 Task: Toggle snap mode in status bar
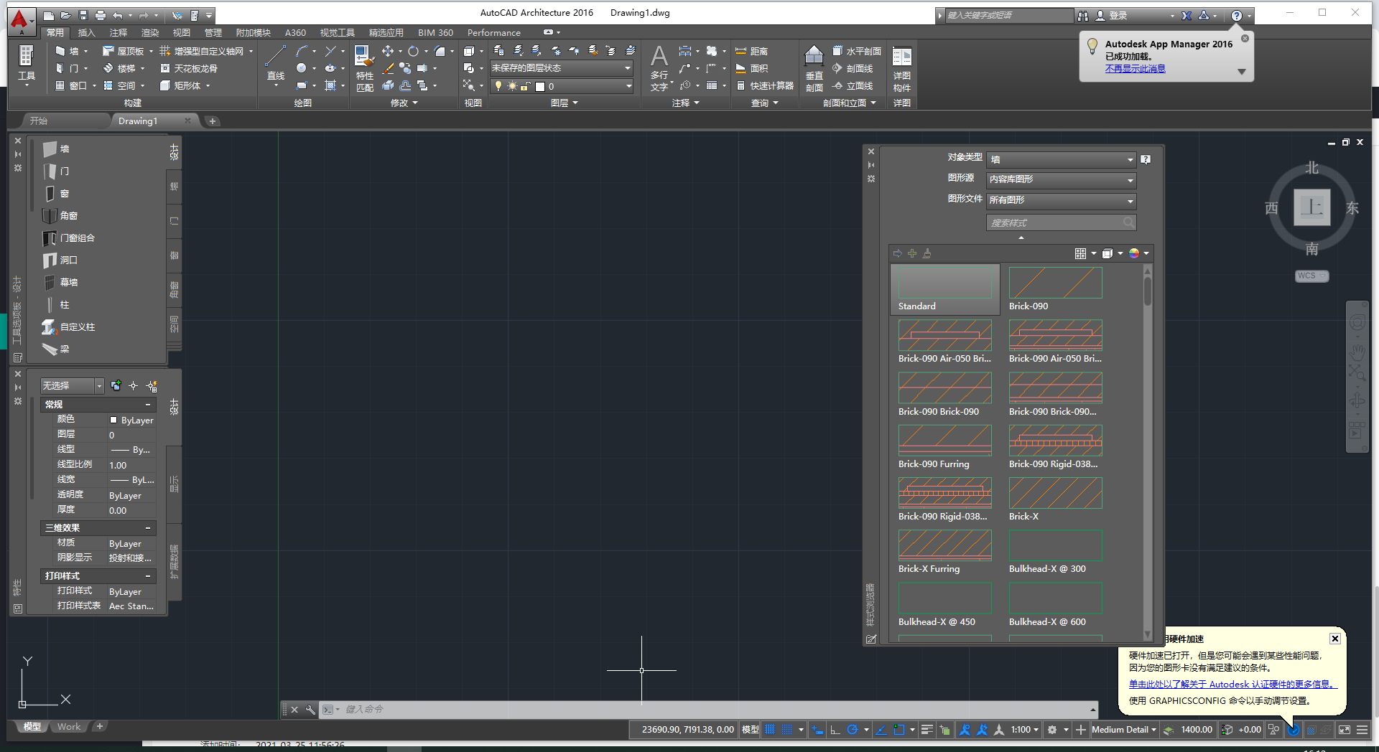786,729
